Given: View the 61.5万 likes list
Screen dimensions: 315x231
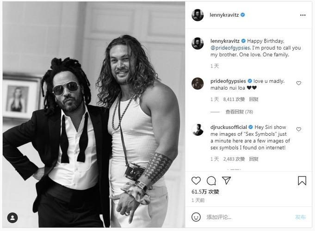Looking at the screenshot, I should tap(205, 192).
